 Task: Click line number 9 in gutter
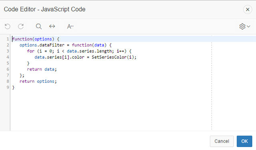click(8, 87)
